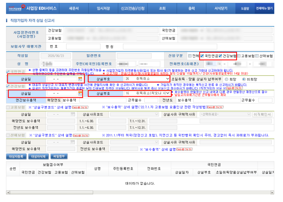Click 건강보험 상실일 date input
The height and width of the screenshot is (202, 283).
tap(62, 93)
